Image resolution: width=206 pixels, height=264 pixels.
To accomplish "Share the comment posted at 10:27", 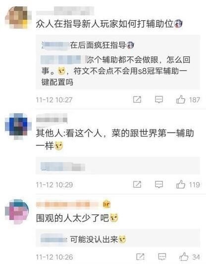I will 137,99.
